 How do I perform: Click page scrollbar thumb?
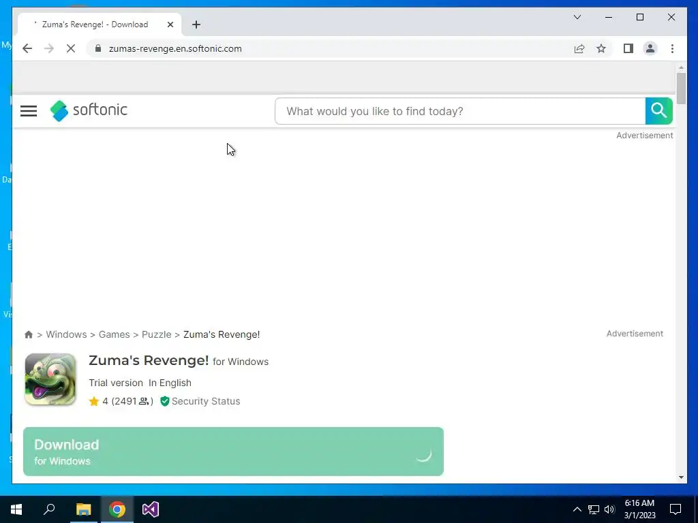pyautogui.click(x=681, y=88)
